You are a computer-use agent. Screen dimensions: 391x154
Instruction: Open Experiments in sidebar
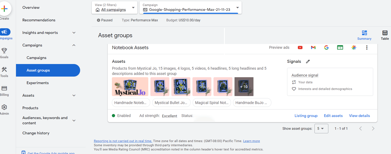(x=37, y=83)
